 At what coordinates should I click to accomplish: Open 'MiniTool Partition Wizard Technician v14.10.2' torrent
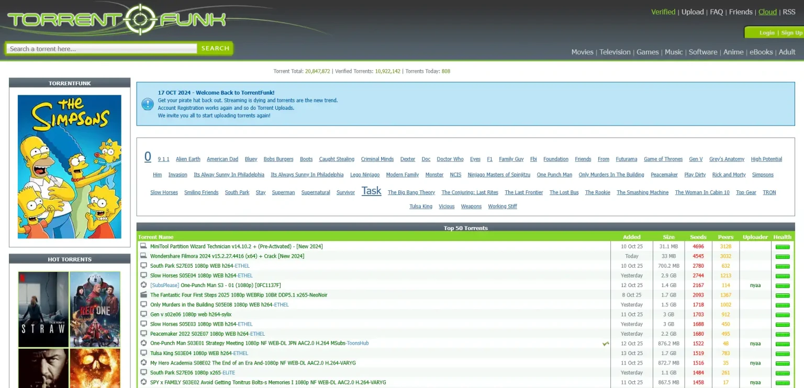[237, 246]
